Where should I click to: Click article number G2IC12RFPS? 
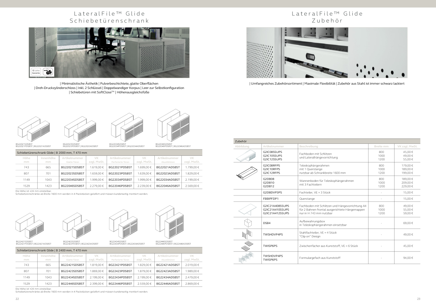click(271, 173)
